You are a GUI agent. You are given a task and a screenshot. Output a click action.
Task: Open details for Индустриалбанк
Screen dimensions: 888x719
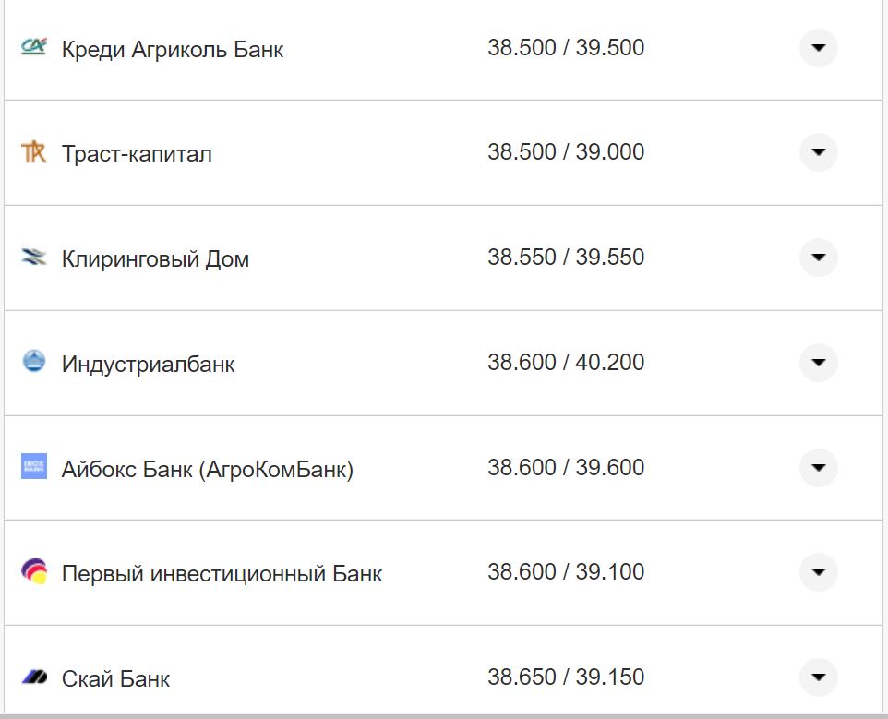(x=818, y=363)
